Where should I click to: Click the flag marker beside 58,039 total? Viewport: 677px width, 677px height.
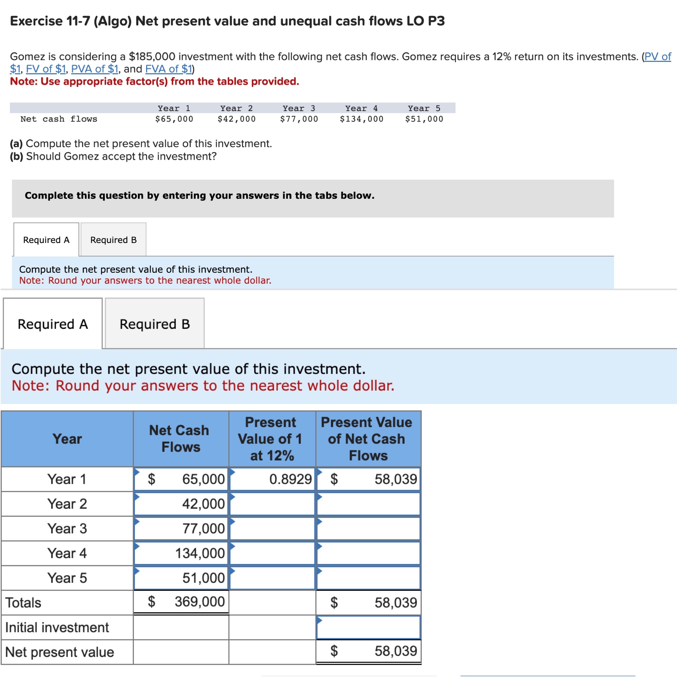[x=320, y=472]
